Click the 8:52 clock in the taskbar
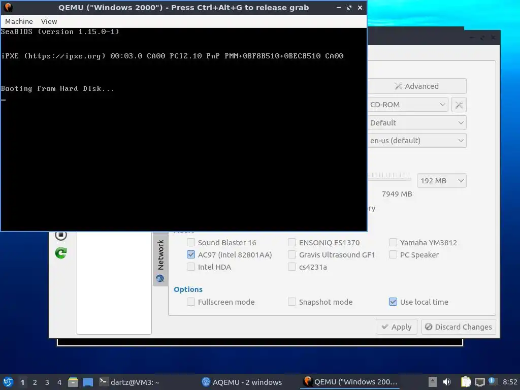The height and width of the screenshot is (390, 520). (510, 382)
